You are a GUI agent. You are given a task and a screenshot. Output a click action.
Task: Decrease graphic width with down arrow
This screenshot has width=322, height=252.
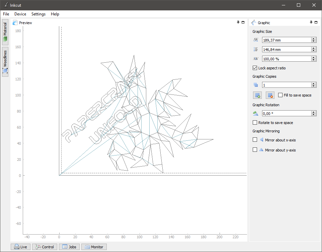pos(314,41)
